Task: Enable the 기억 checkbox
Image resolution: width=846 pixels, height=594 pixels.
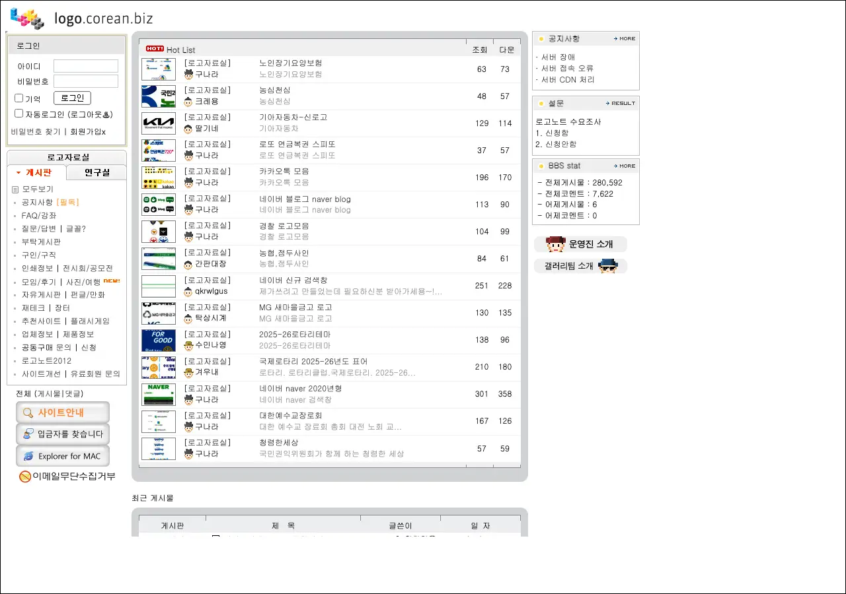Action: click(19, 98)
